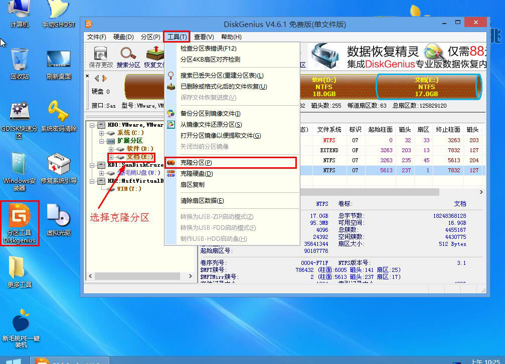This screenshot has height=364, width=505.
Task: Open the 查看(V) menu
Action: [204, 37]
